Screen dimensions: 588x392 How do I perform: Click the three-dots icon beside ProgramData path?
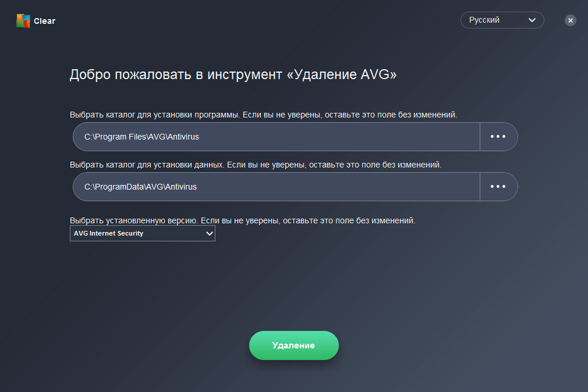498,187
